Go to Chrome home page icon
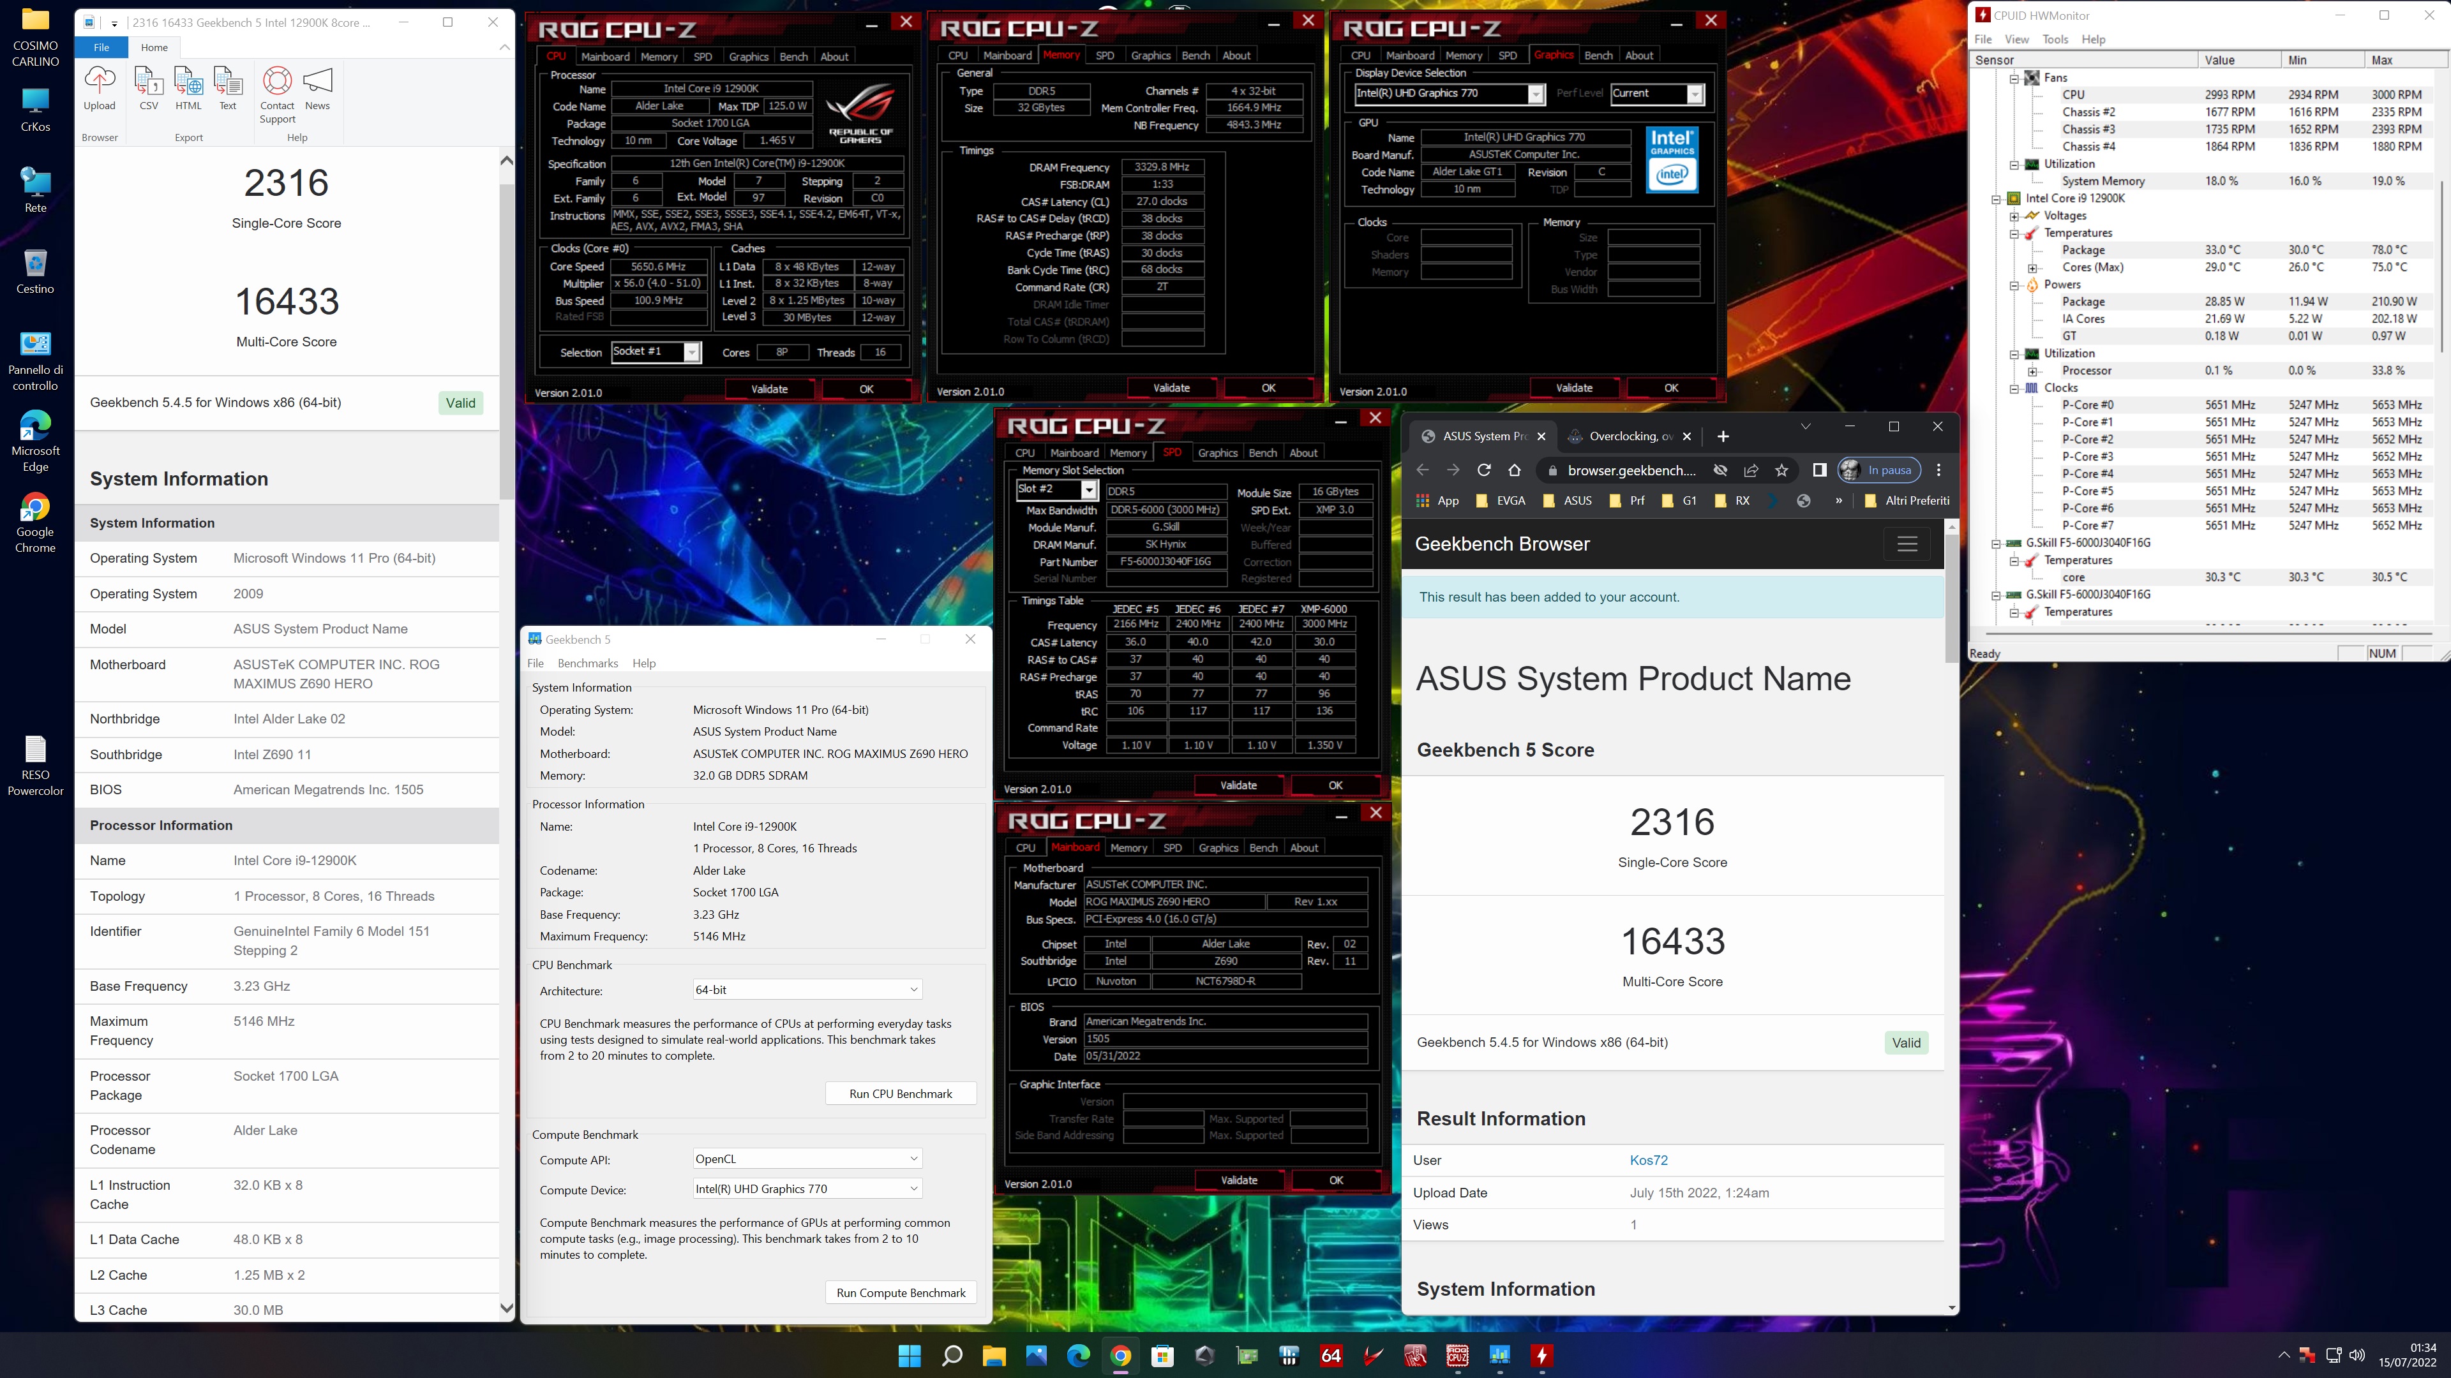2451x1378 pixels. pos(1514,470)
